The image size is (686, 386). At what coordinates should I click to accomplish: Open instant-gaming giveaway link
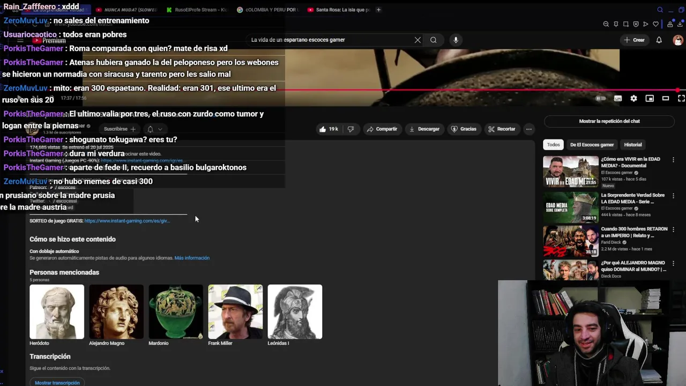(127, 221)
